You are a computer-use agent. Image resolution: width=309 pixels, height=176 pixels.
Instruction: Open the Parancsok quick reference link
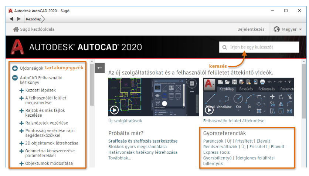coord(213,141)
